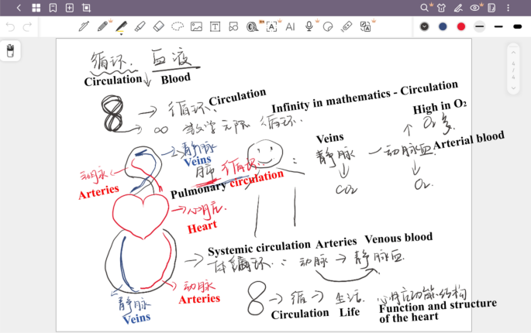Click the 4/4 page indicator
531x333 pixels.
(x=513, y=70)
